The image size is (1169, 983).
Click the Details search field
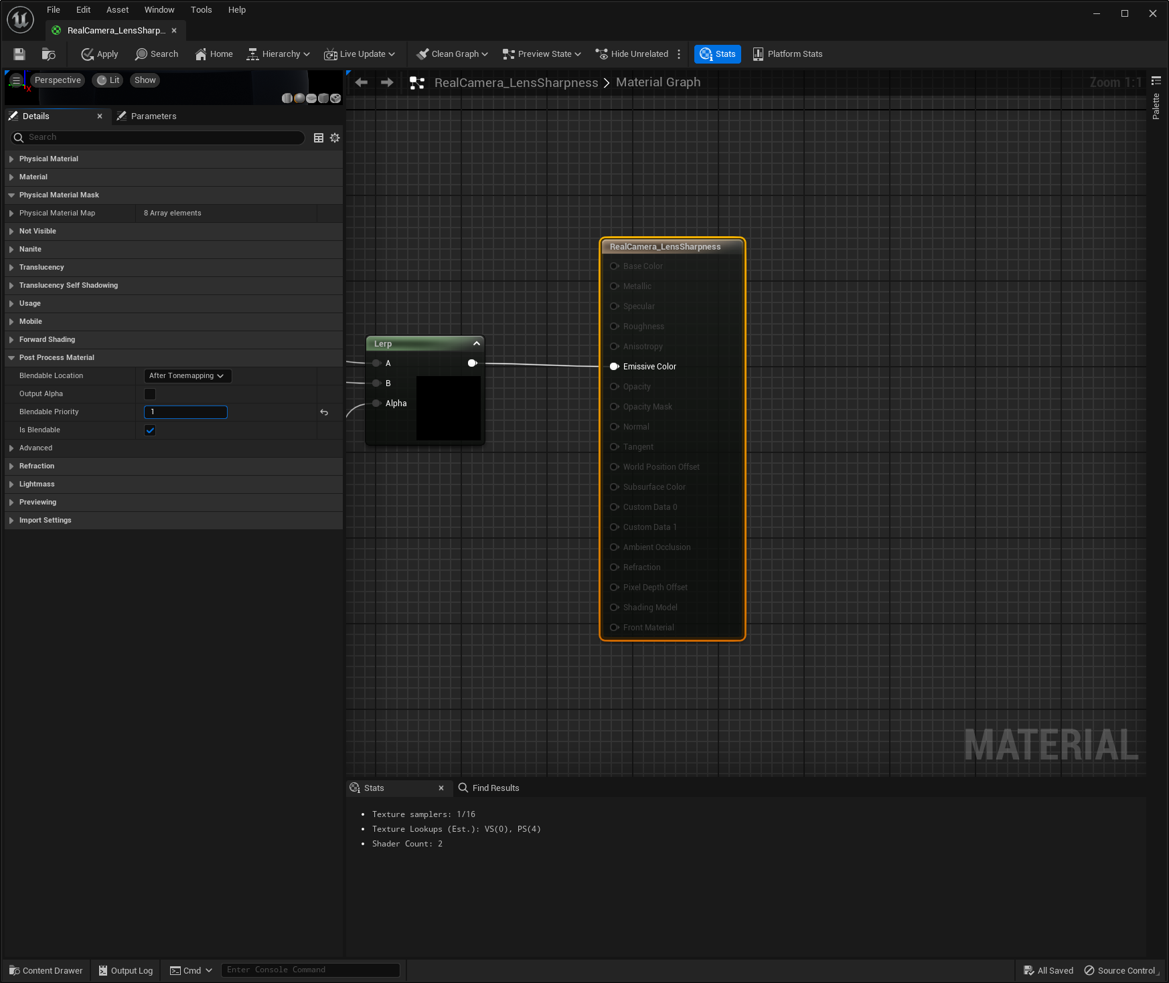point(158,138)
